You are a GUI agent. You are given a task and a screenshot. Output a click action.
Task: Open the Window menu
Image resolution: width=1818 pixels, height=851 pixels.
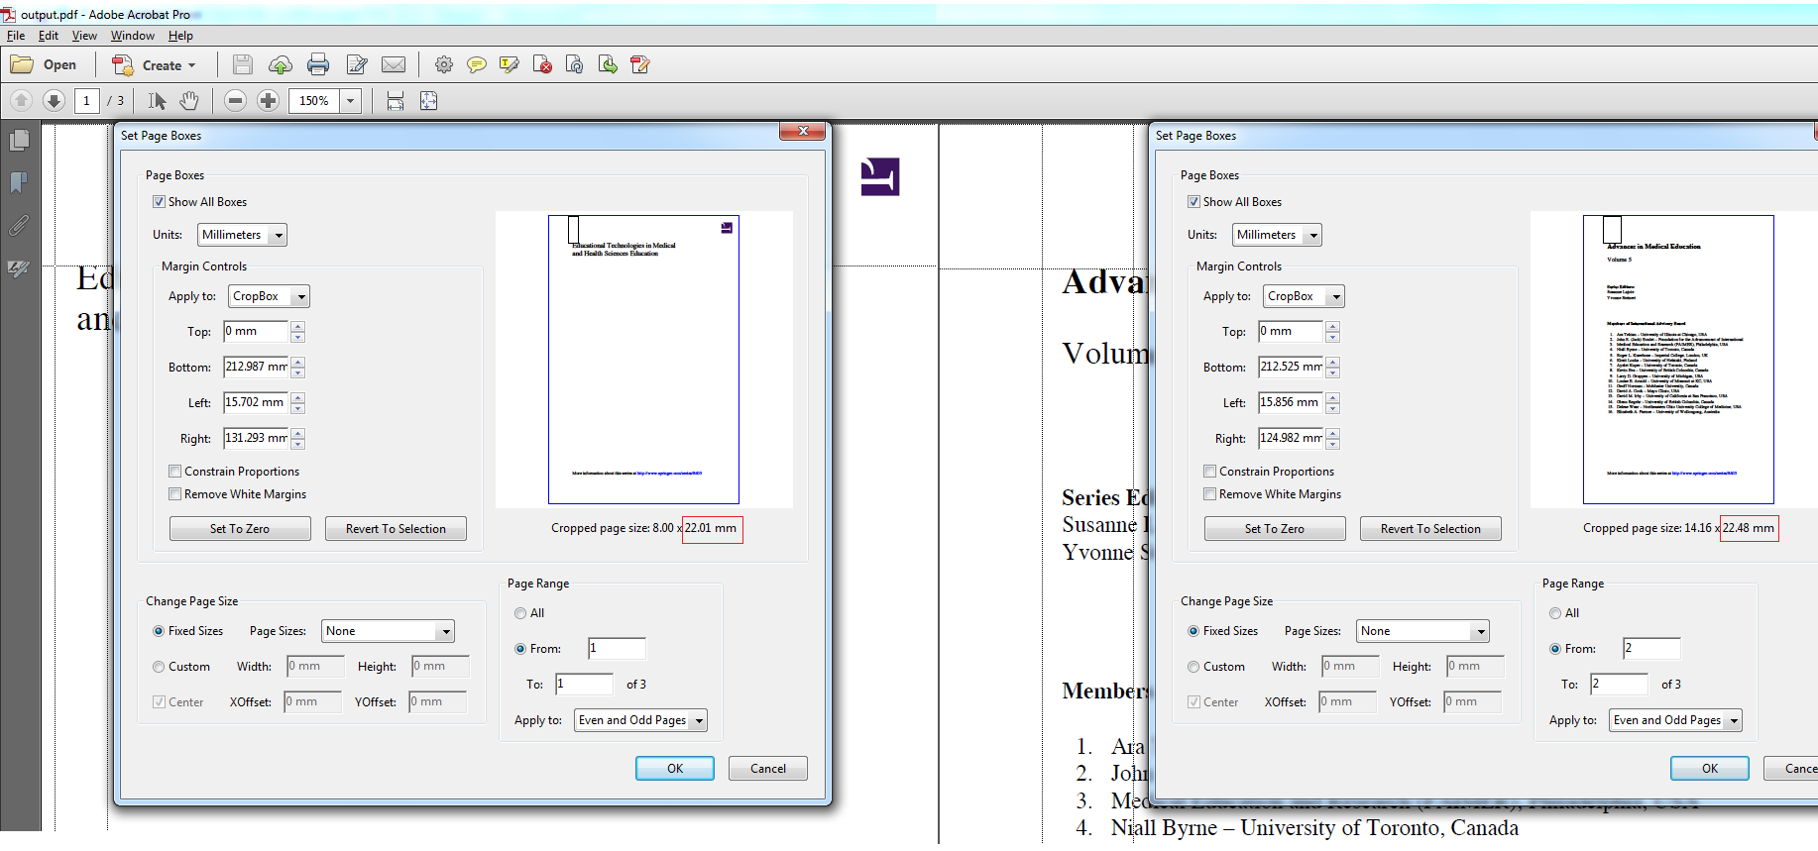coord(132,36)
